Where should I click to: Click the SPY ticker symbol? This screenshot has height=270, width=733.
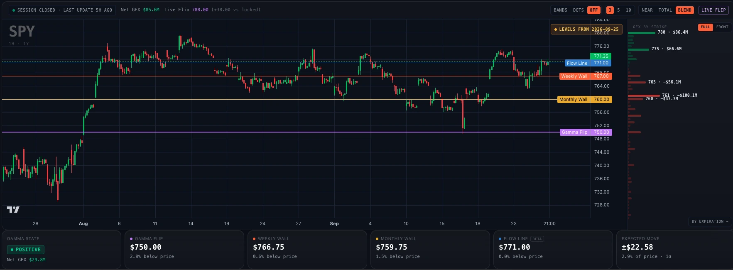pyautogui.click(x=22, y=31)
